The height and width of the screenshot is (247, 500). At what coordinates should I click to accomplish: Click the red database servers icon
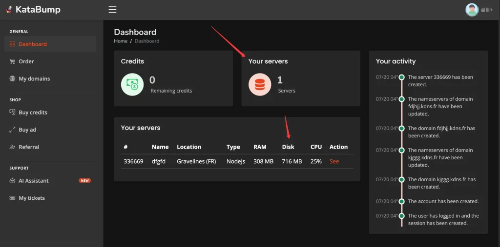point(260,84)
